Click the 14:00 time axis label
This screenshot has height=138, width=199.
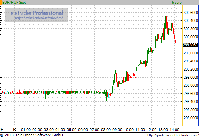coord(175,130)
